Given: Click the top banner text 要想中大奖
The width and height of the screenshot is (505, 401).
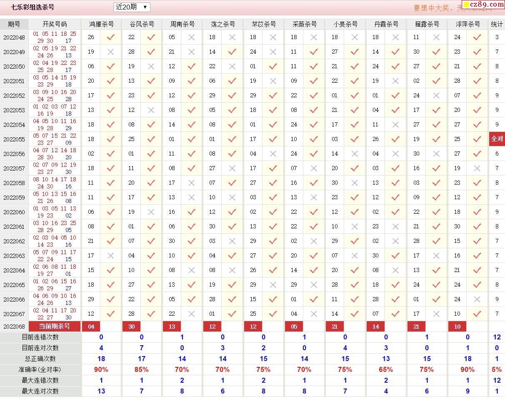Looking at the screenshot, I should [432, 8].
